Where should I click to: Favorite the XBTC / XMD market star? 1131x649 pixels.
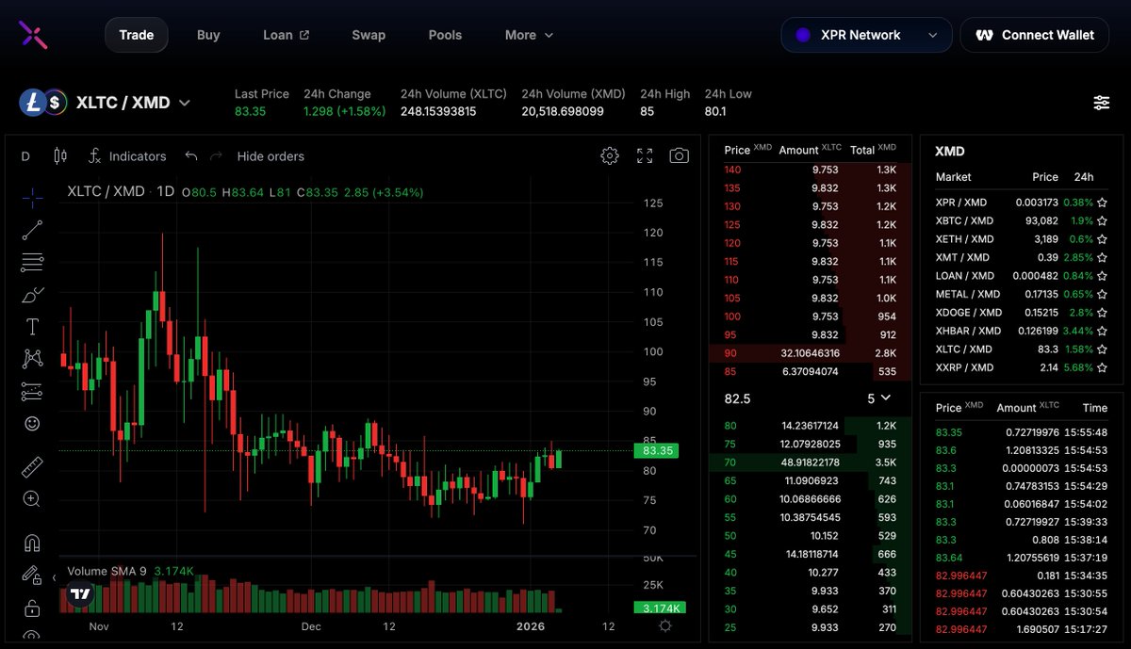pyautogui.click(x=1102, y=221)
